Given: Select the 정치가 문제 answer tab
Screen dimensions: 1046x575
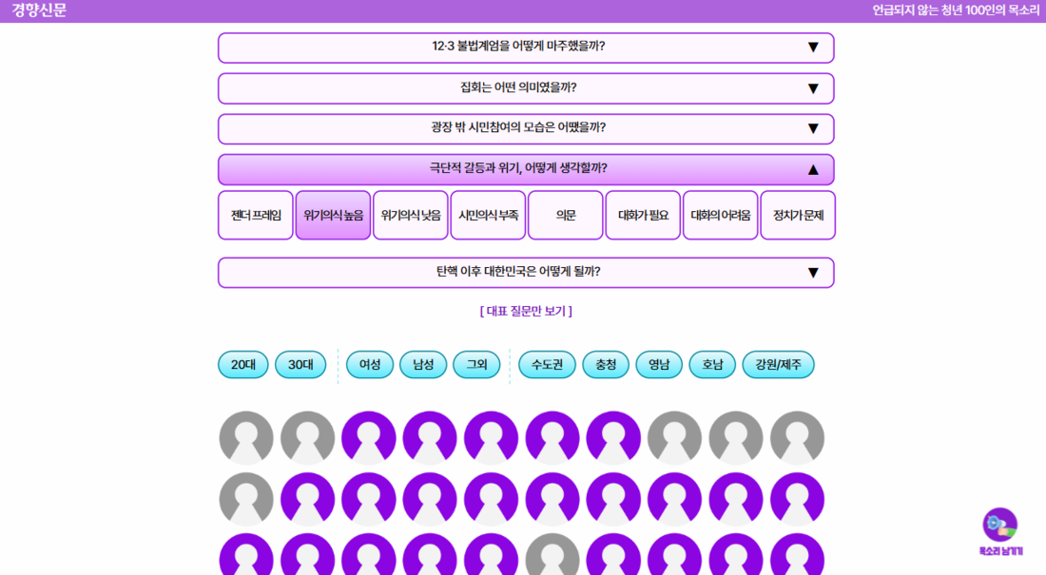Looking at the screenshot, I should [x=798, y=216].
